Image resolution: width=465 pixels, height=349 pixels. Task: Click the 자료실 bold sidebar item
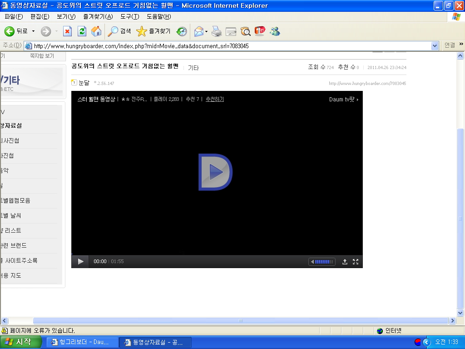11,125
